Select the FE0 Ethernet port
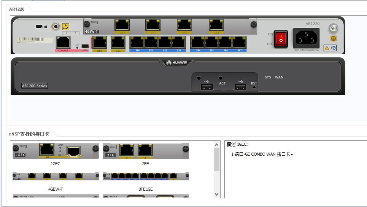Image resolution: width=367 pixels, height=207 pixels. 137,43
